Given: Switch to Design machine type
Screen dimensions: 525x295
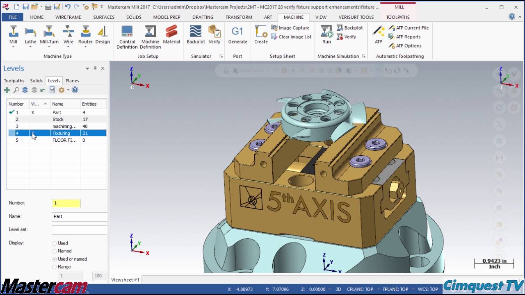Looking at the screenshot, I should (103, 34).
